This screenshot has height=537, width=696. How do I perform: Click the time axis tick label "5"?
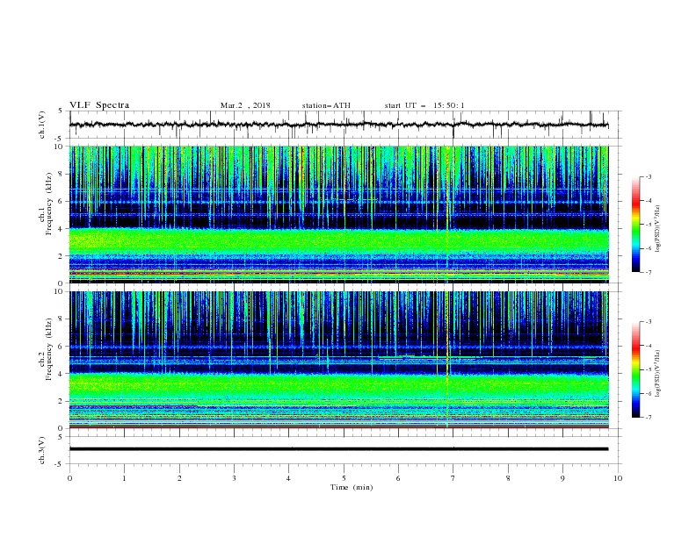344,478
